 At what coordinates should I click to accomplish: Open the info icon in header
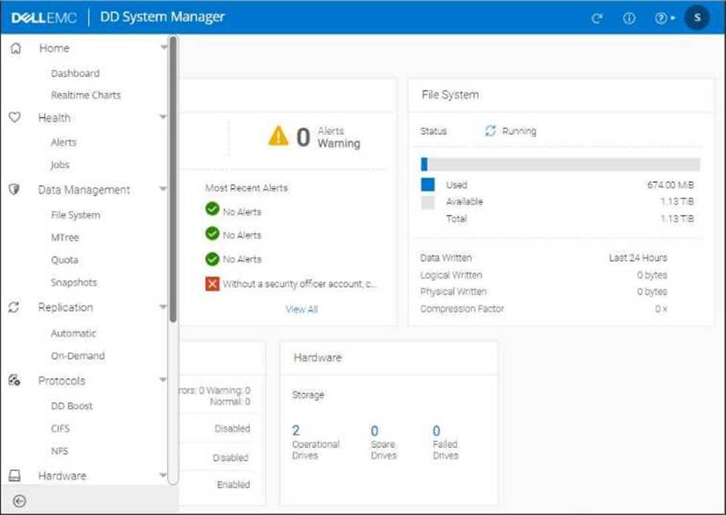tap(629, 18)
